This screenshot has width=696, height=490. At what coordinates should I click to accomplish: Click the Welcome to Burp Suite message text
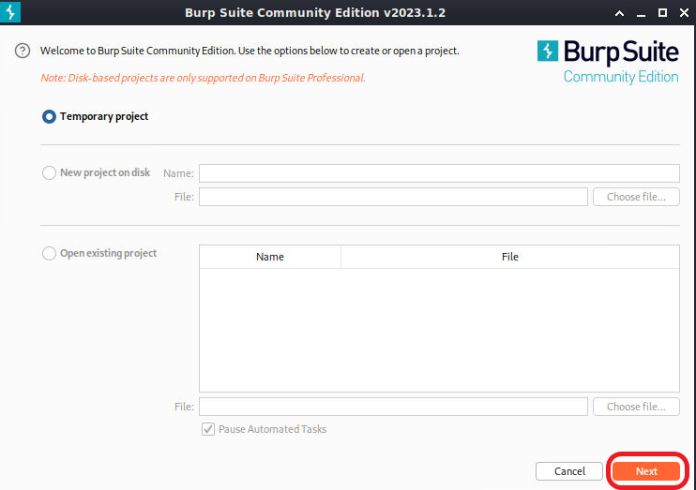point(250,51)
